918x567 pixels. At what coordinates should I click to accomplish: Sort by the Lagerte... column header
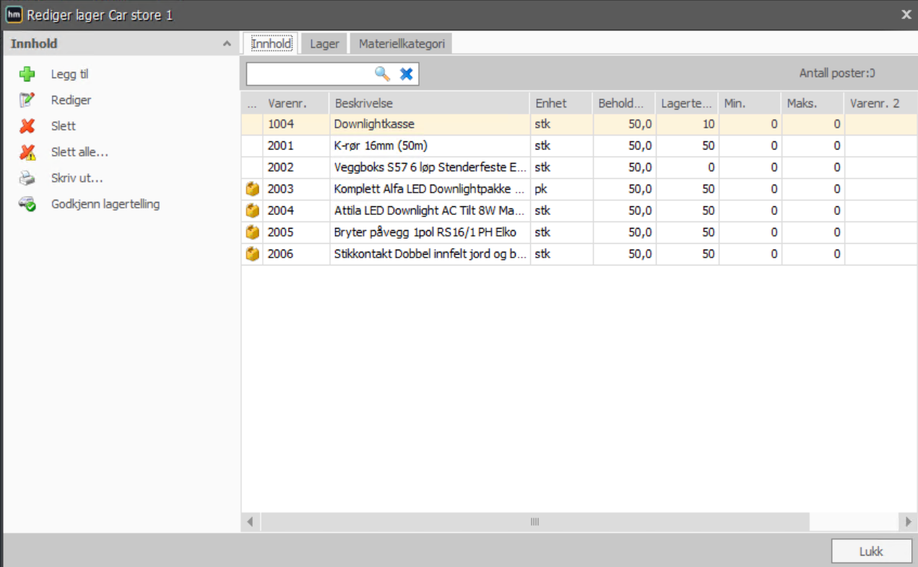687,103
